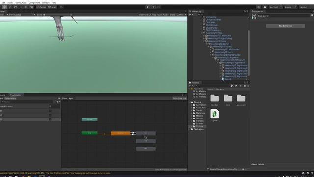Open Hierarchy create plus dropdown

(x=191, y=15)
